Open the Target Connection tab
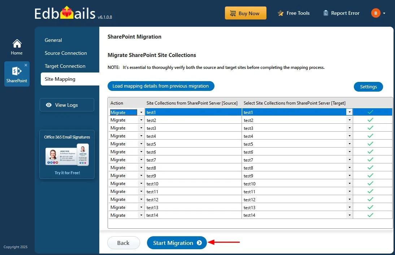The height and width of the screenshot is (255, 395). 65,66
